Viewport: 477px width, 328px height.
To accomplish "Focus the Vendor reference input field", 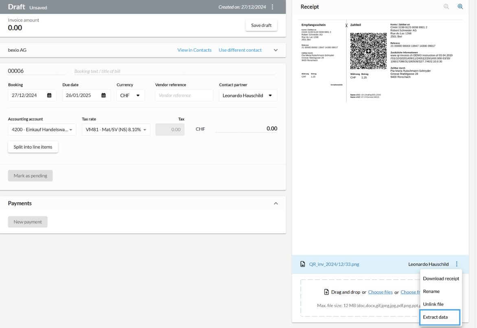I will [184, 96].
